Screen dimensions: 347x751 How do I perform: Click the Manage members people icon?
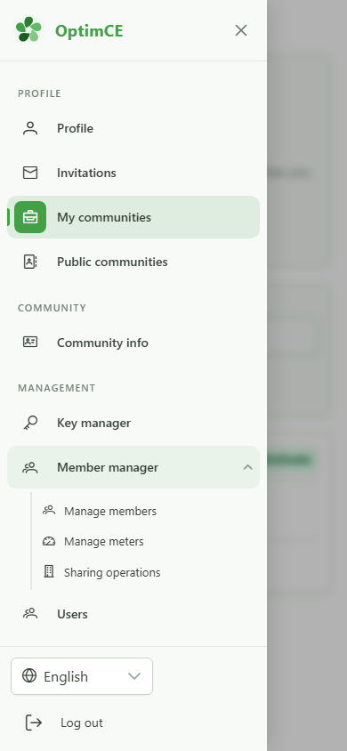[49, 511]
